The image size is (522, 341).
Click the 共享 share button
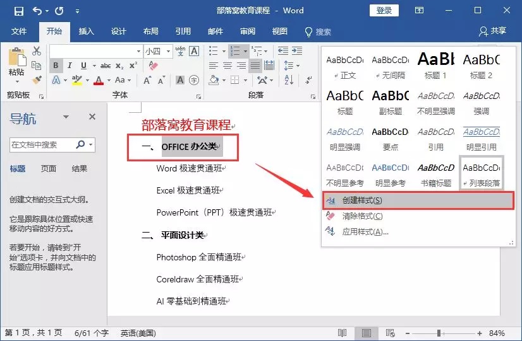(x=493, y=32)
